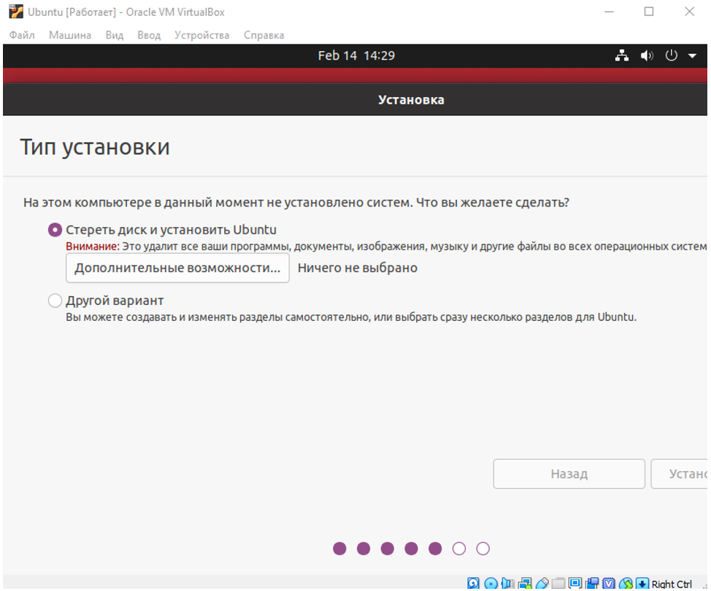The width and height of the screenshot is (711, 591).
Task: Minimize the VirtualBox window
Action: pos(609,12)
